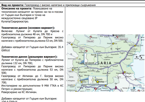Click the black Bucharest city dot
Viewport: 145px width, 102px height.
tap(113, 35)
